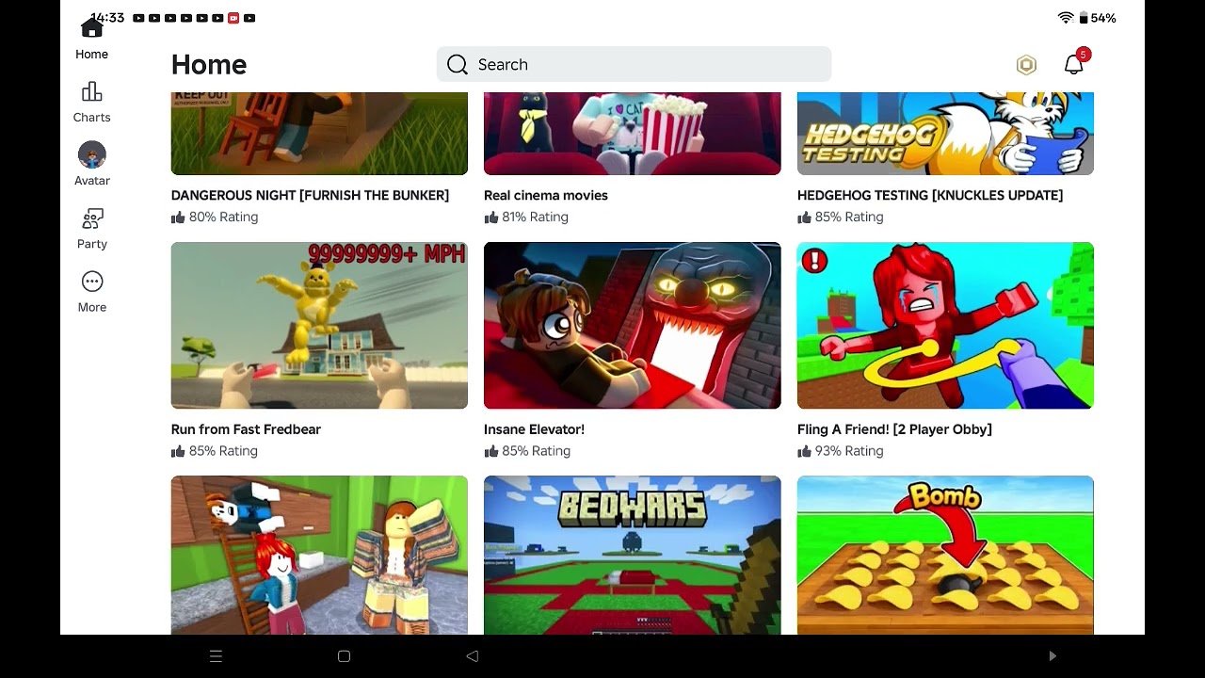Click the Charts label in sidebar

(x=92, y=118)
